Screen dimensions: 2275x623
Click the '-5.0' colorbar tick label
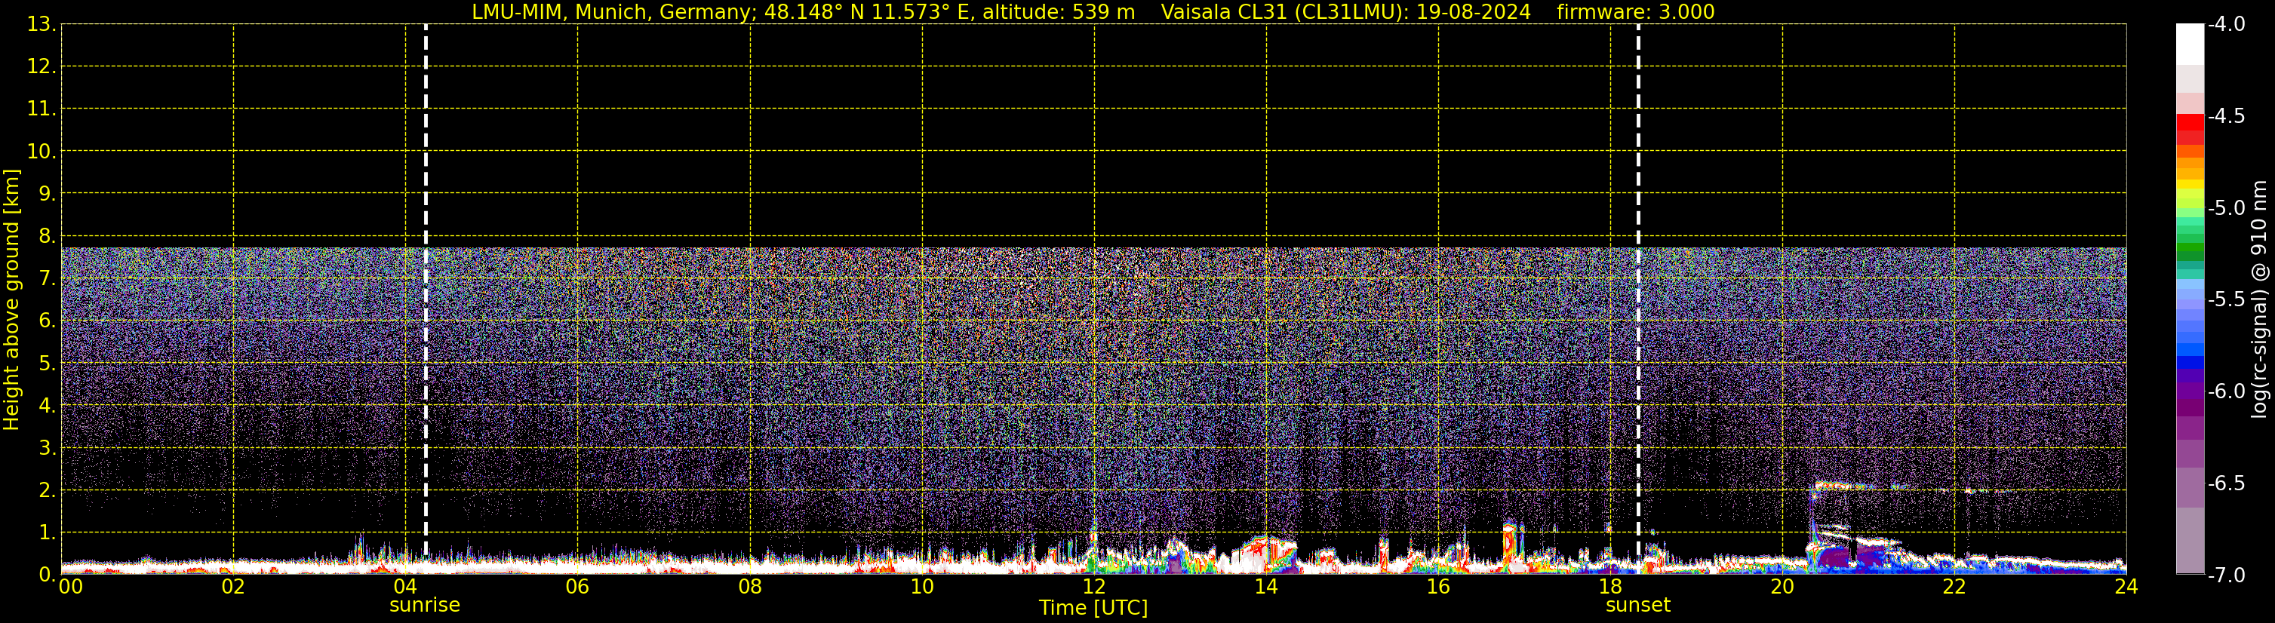click(x=2225, y=208)
